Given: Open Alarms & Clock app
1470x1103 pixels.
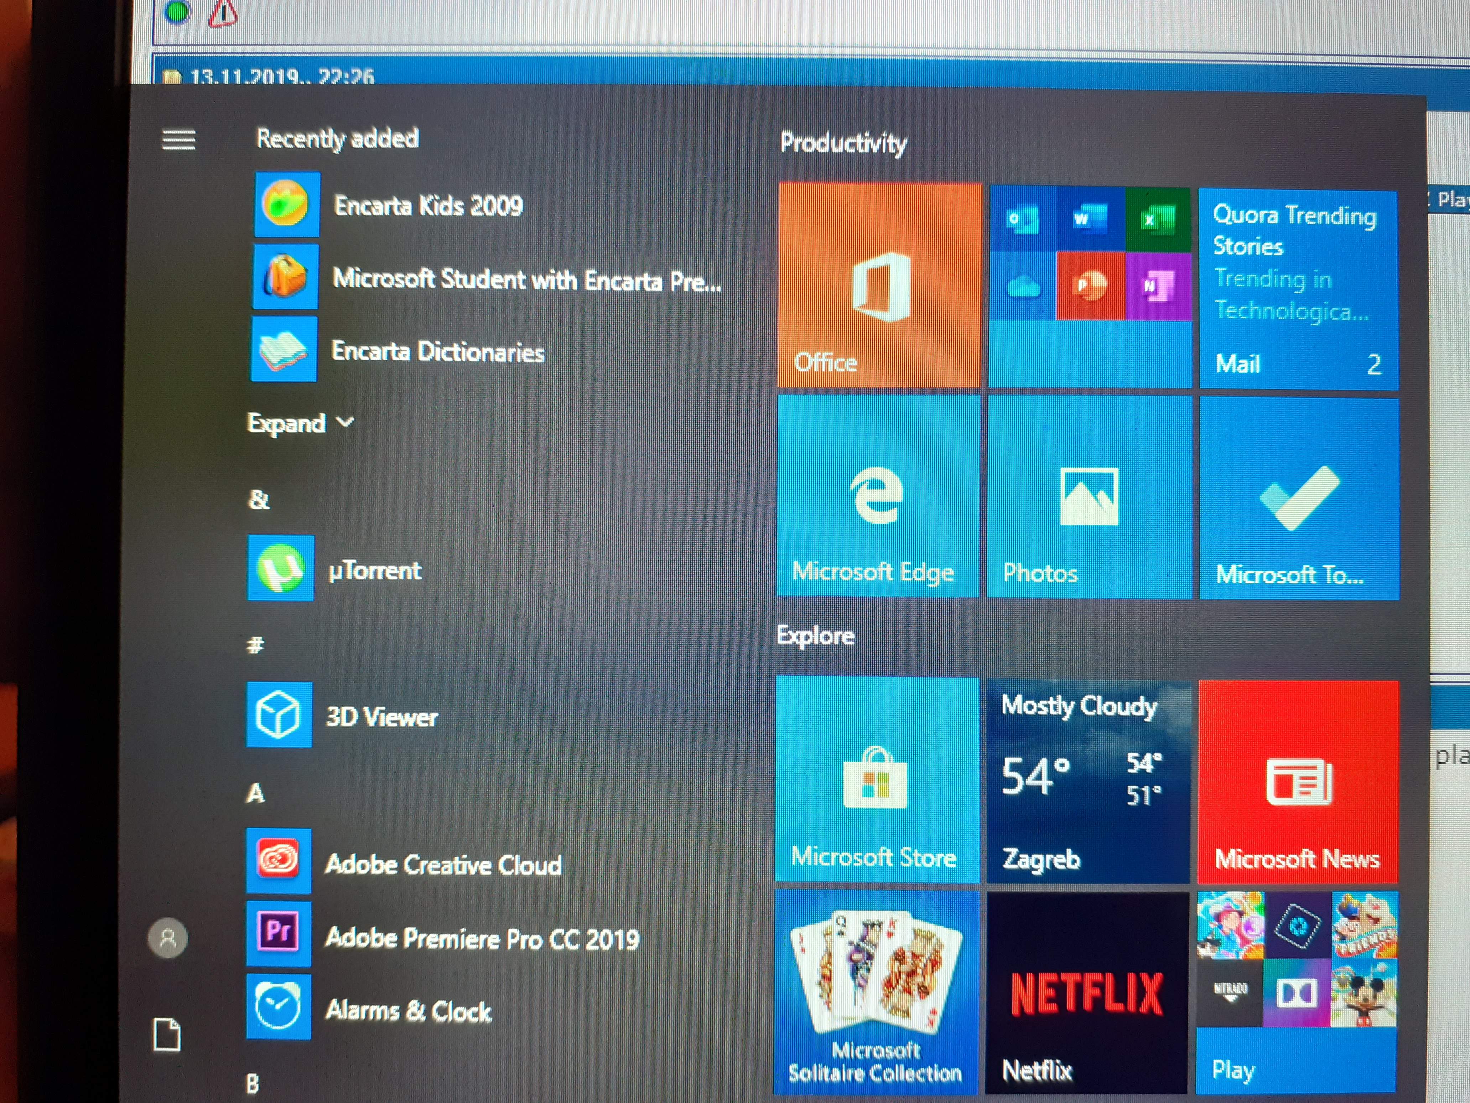Looking at the screenshot, I should coord(408,1011).
